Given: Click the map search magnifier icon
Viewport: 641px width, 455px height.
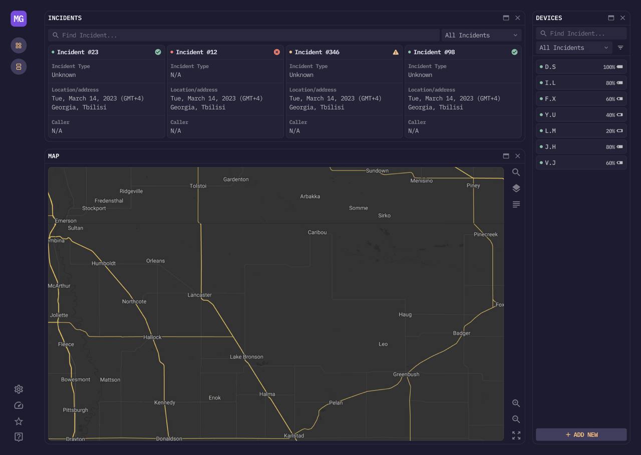Looking at the screenshot, I should pyautogui.click(x=516, y=172).
